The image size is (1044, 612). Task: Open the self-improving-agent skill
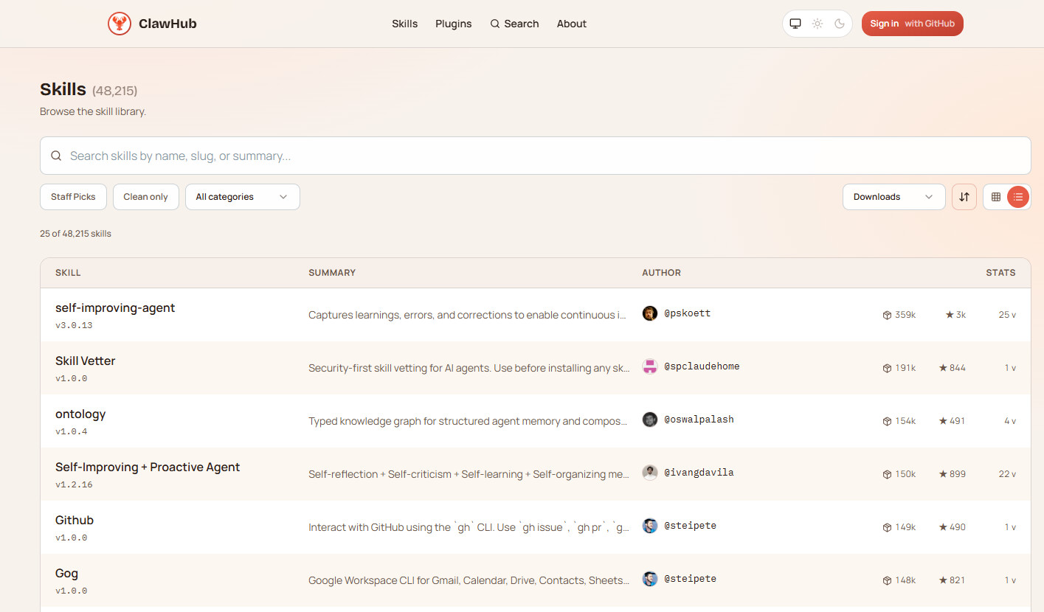tap(115, 307)
